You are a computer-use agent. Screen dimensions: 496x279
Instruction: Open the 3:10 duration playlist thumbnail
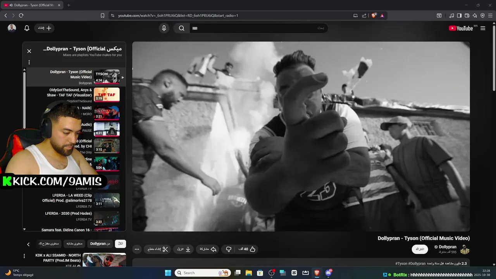(x=107, y=146)
